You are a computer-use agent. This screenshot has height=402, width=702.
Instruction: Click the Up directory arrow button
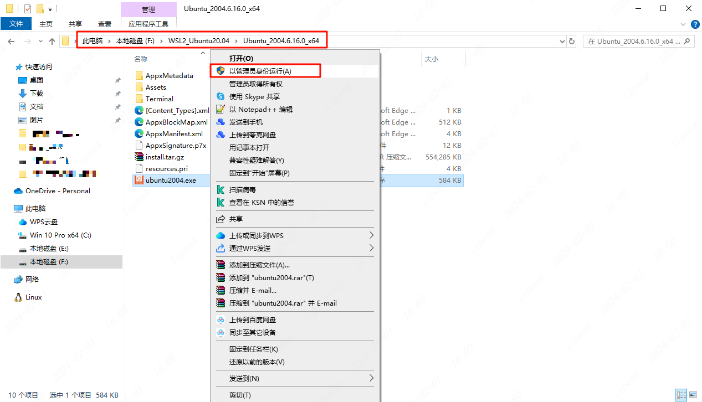point(52,41)
